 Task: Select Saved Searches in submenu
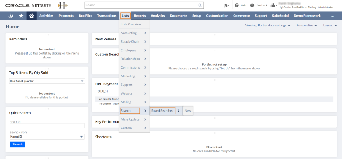pos(163,111)
